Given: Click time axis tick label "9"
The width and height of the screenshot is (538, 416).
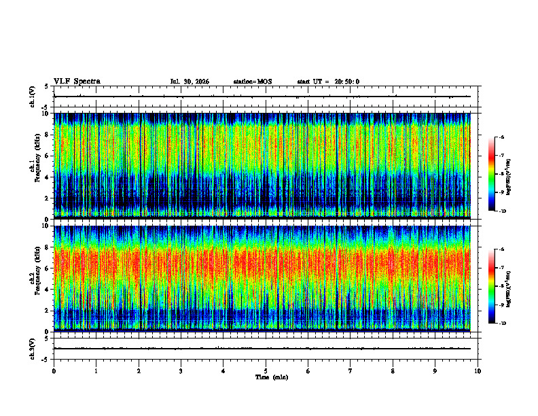Looking at the screenshot, I should tap(435, 371).
